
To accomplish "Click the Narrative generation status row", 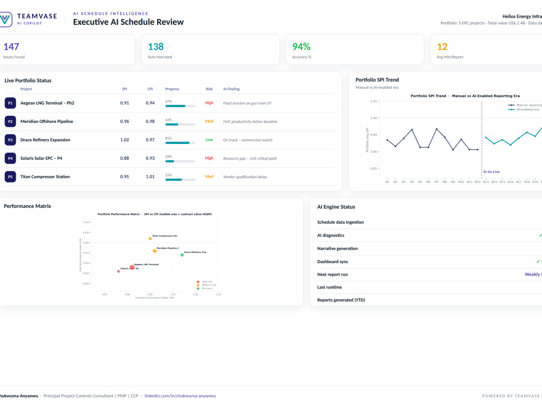I will (430, 248).
